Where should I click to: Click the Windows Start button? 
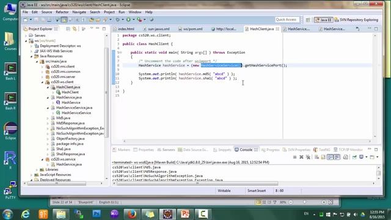[x=7, y=214]
